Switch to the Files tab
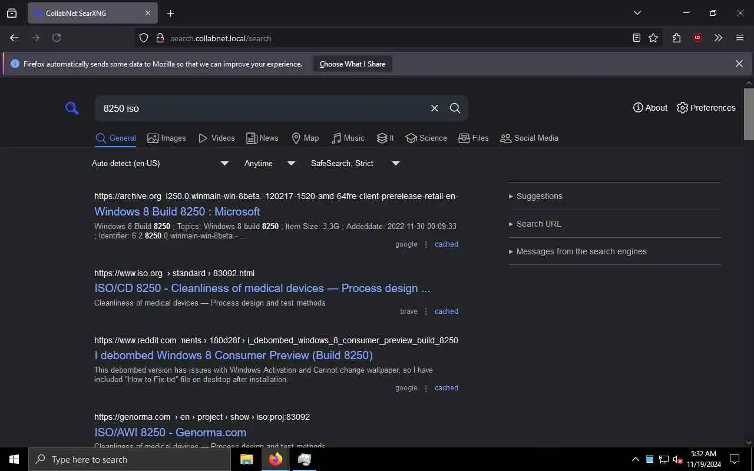754x471 pixels. (474, 138)
